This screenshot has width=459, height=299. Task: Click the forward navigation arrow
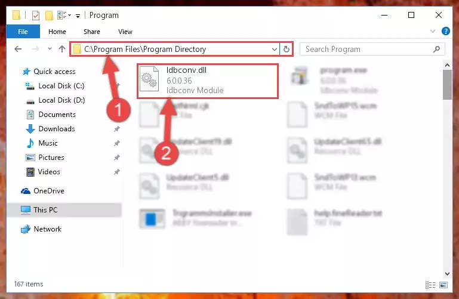[x=35, y=49]
